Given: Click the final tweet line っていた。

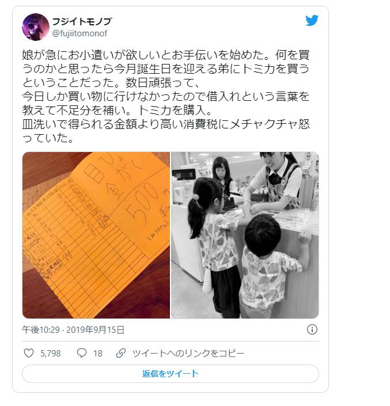Looking at the screenshot, I should 48,138.
